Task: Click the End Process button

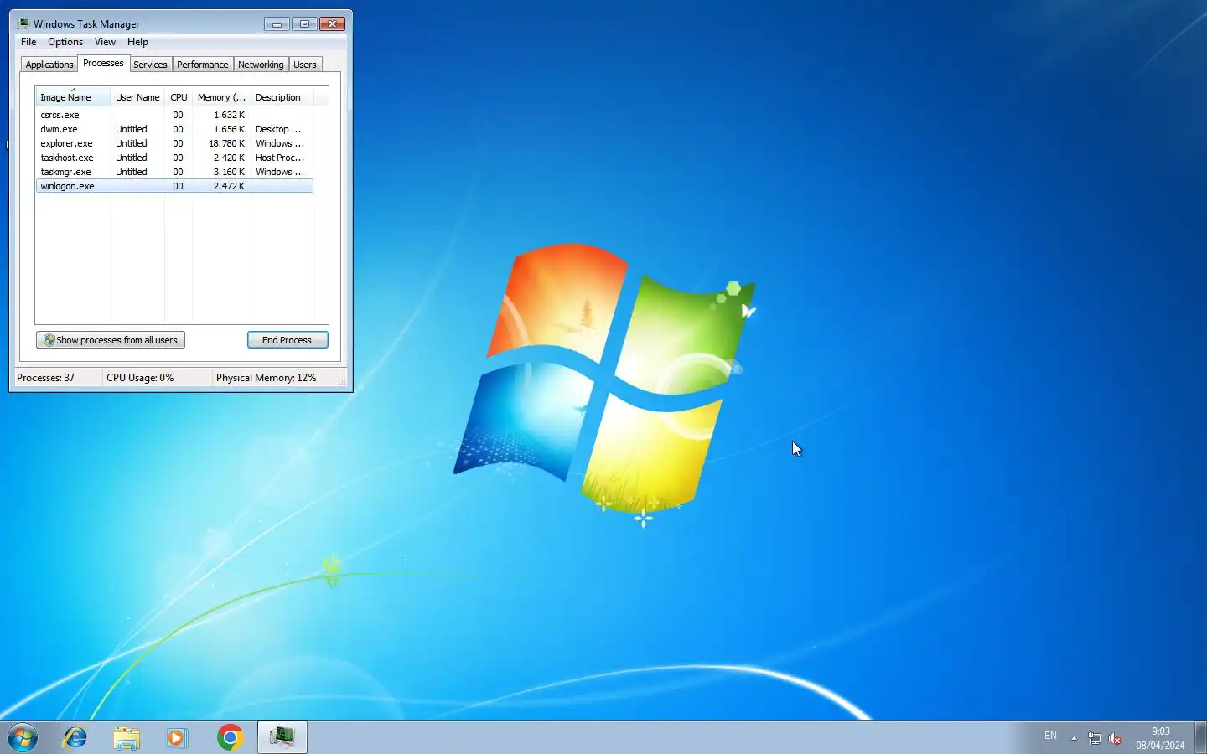Action: 288,340
